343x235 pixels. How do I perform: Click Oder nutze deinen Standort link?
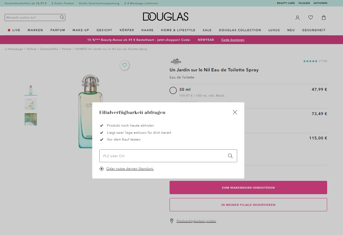(130, 169)
